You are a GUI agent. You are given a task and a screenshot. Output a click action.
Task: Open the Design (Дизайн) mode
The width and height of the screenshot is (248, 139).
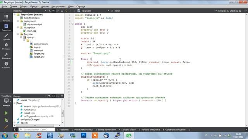pyautogui.click(x=6, y=37)
